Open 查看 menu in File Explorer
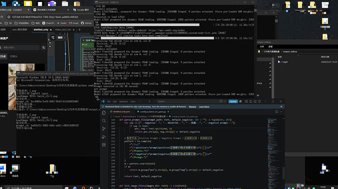The image size is (338, 189). pos(270,47)
